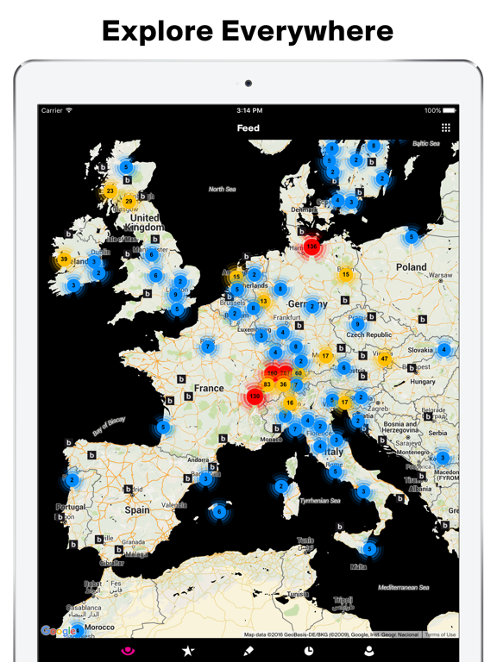Select the yellow 60 cluster marker
This screenshot has height=662, width=497.
299,372
